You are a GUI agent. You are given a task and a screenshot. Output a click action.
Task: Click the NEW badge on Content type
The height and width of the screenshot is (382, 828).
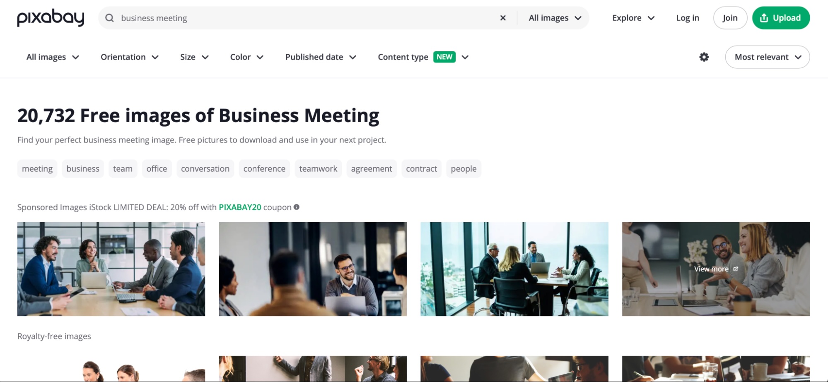(444, 57)
